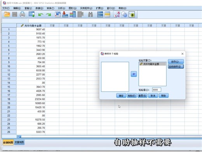
Task: Toggle Value labels toolbar icon
Action: pos(117,14)
